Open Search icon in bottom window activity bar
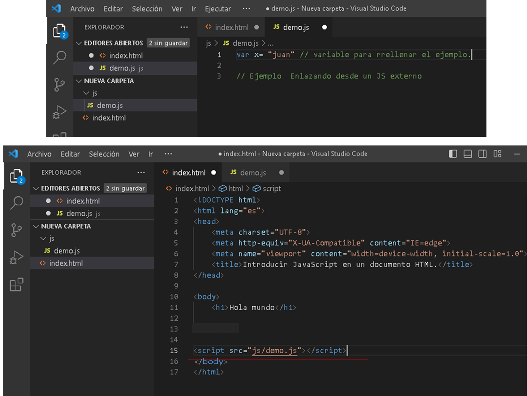 point(17,203)
